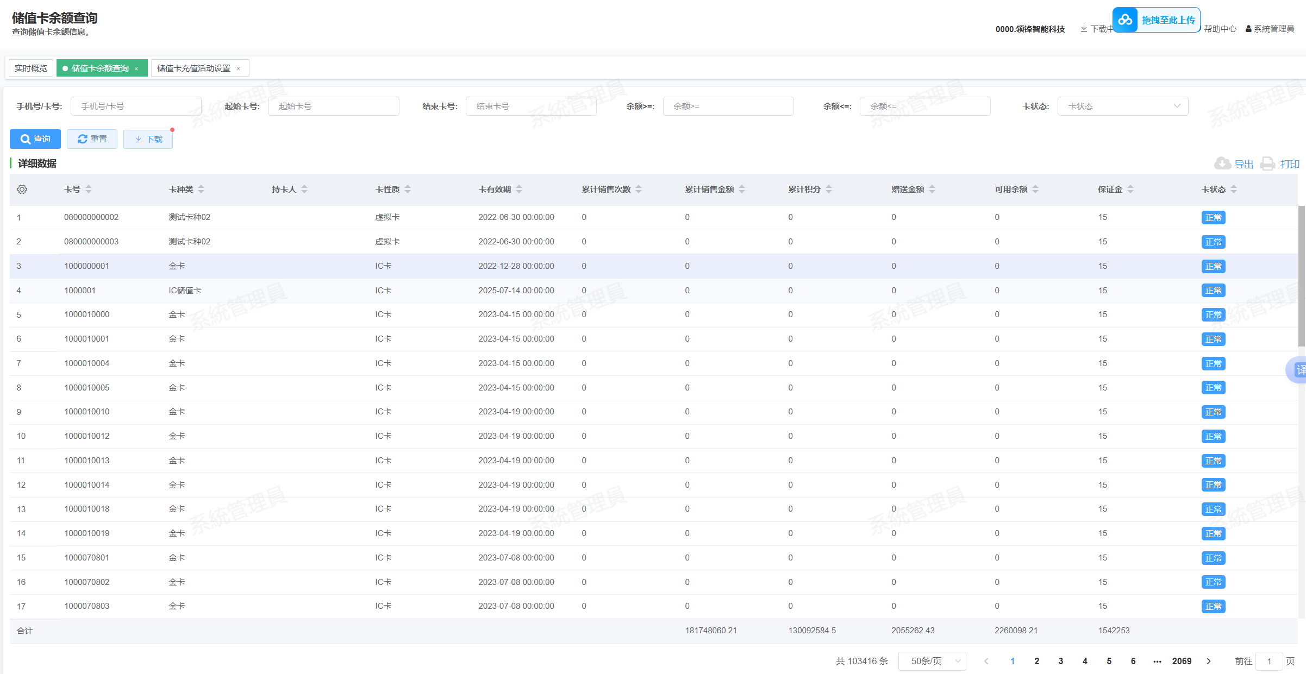Screen dimensions: 1306x674
Task: Go to page 2069
Action: coord(1182,661)
